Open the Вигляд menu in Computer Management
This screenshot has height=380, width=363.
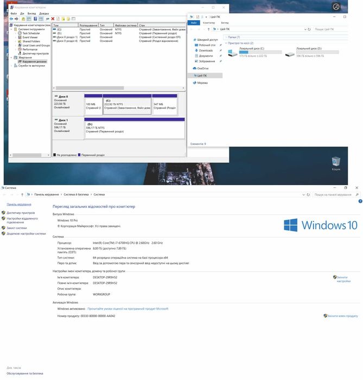(31, 14)
